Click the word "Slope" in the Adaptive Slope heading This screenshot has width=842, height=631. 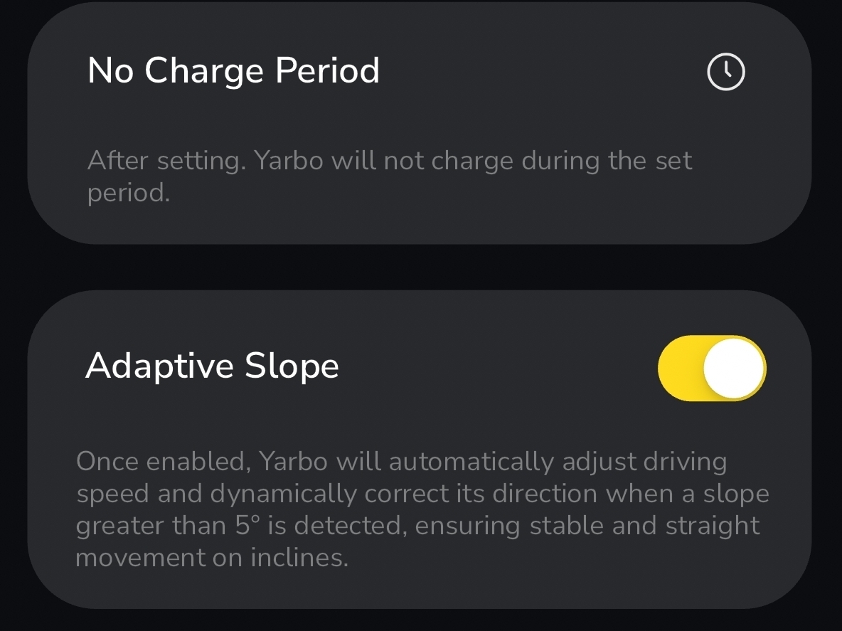pyautogui.click(x=292, y=366)
